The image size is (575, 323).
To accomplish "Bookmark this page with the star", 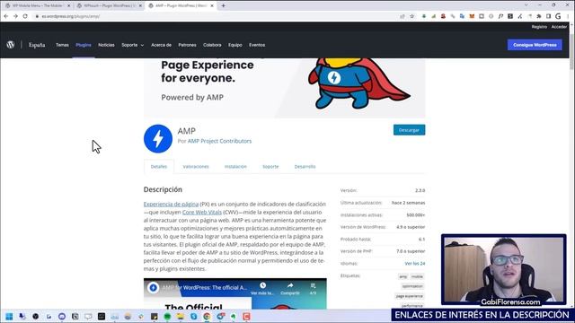I will point(411,16).
